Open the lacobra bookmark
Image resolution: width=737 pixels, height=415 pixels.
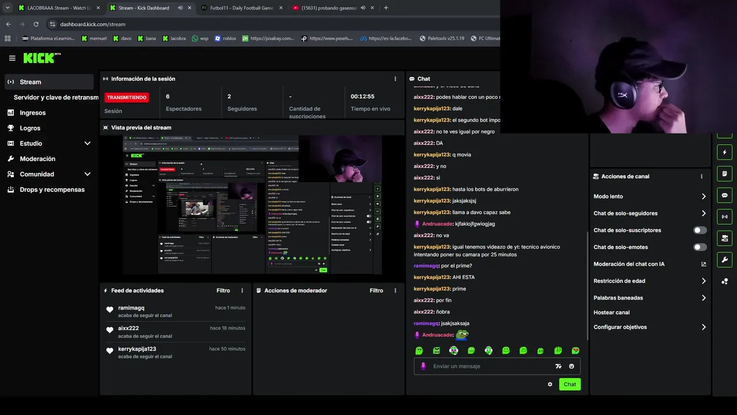[174, 39]
